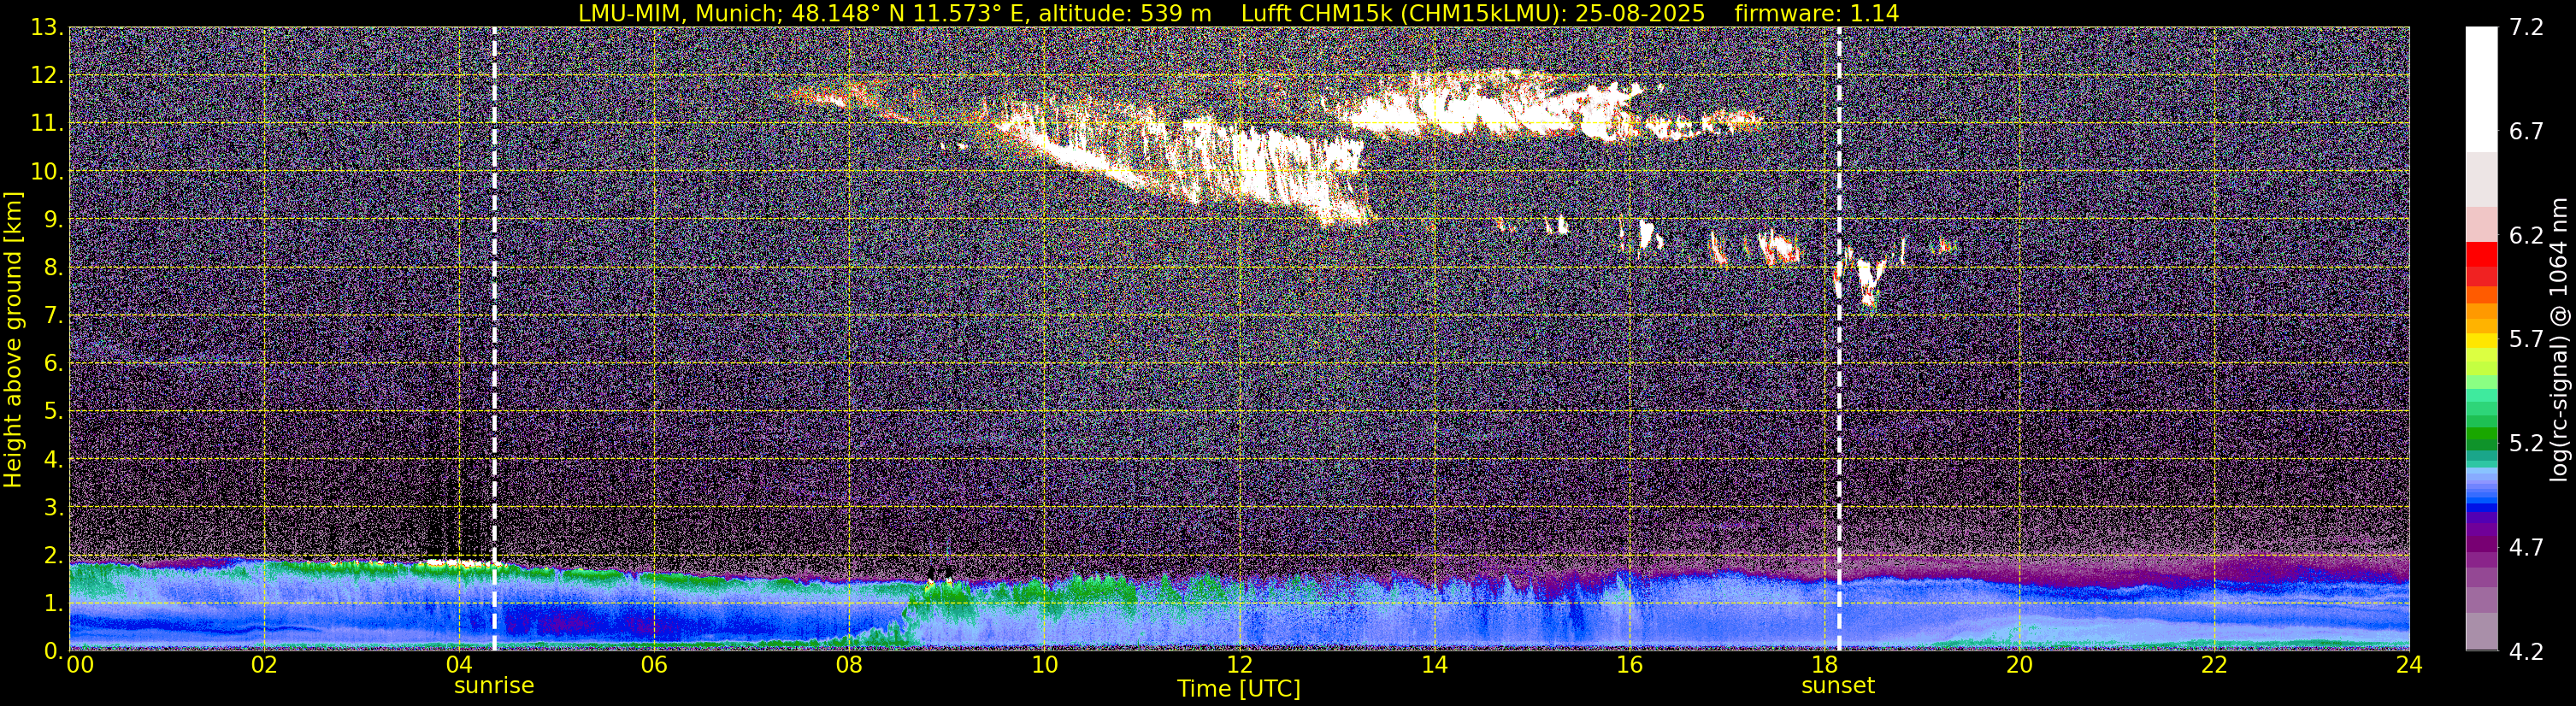Click the '13.' height axis tick label
The width and height of the screenshot is (2576, 706).
[x=47, y=28]
